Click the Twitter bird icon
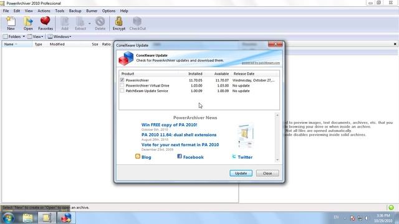The image size is (399, 224). click(234, 156)
